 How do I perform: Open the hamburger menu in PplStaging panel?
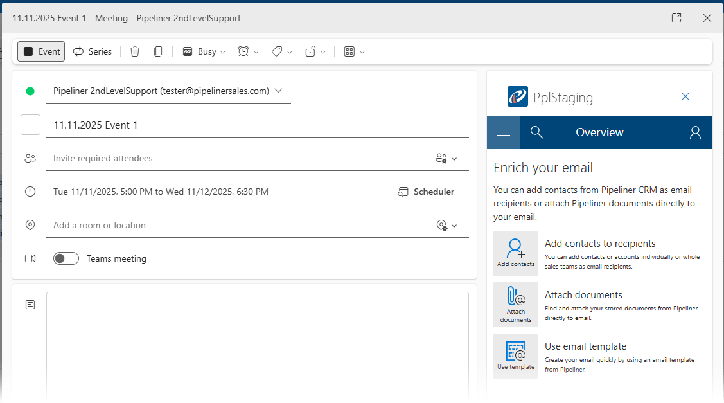[x=503, y=132]
